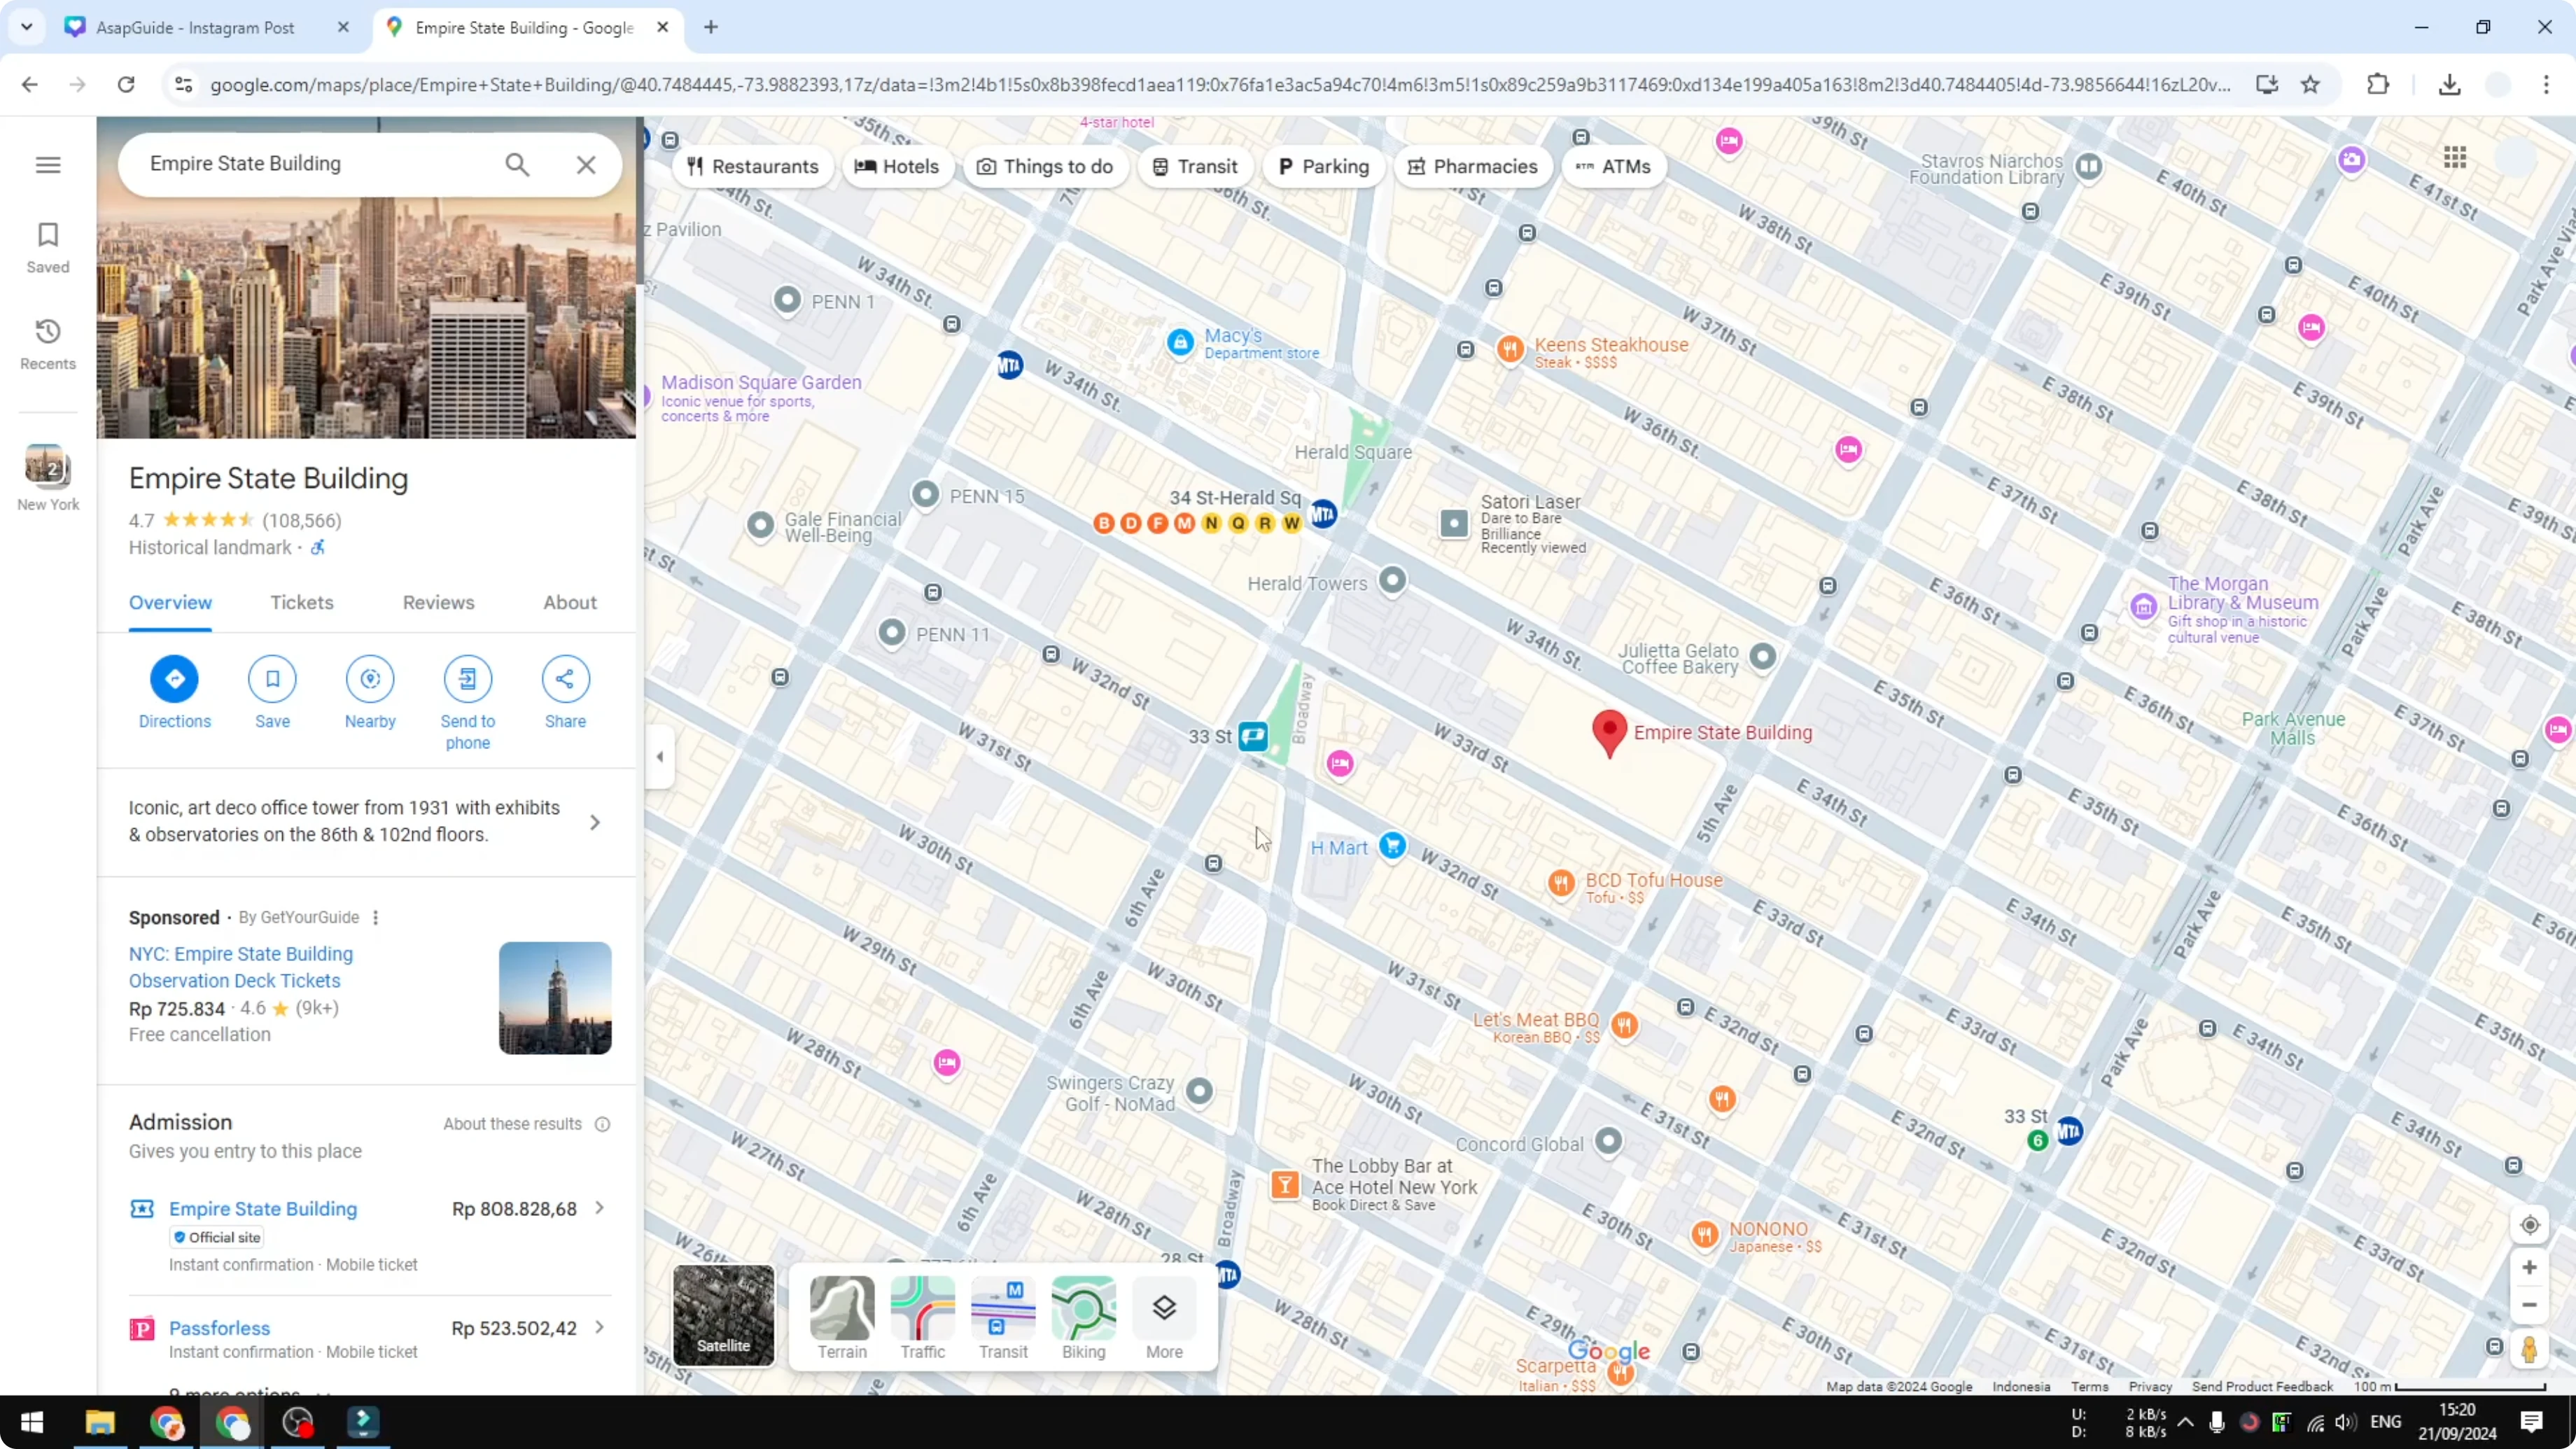Expand the place description chevron
The width and height of the screenshot is (2576, 1449).
[x=595, y=822]
